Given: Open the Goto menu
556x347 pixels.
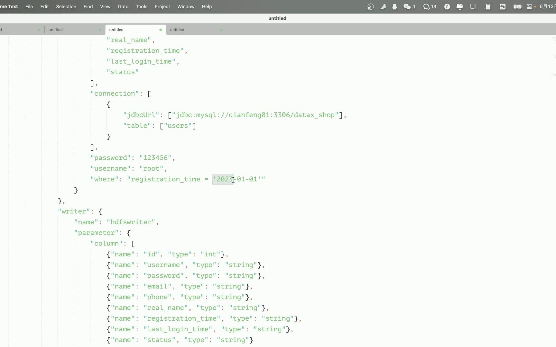Looking at the screenshot, I should [x=123, y=6].
